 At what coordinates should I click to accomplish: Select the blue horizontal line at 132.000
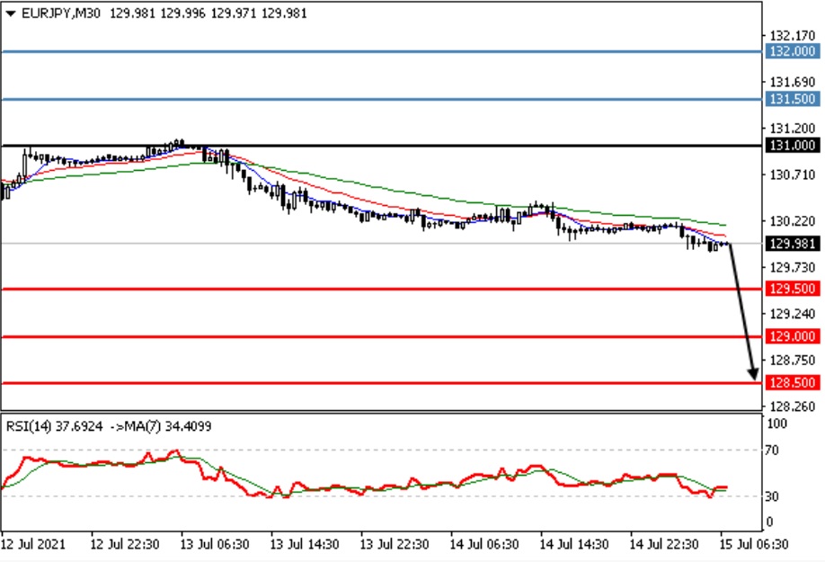381,51
